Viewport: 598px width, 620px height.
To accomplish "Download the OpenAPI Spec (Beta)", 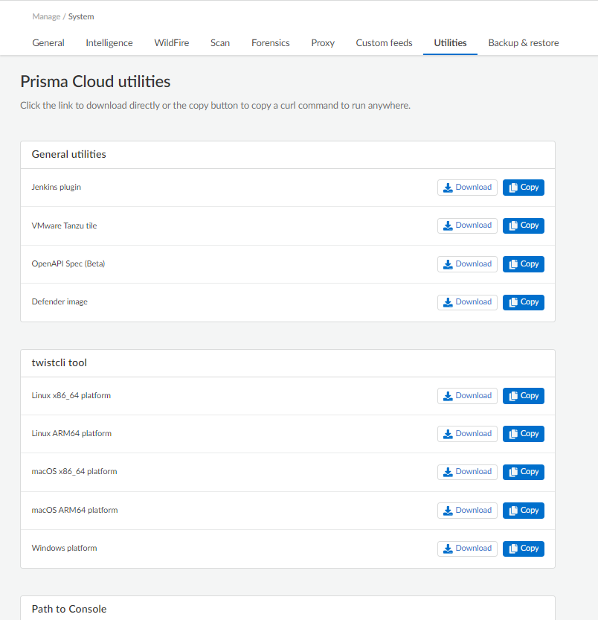I will [x=467, y=264].
